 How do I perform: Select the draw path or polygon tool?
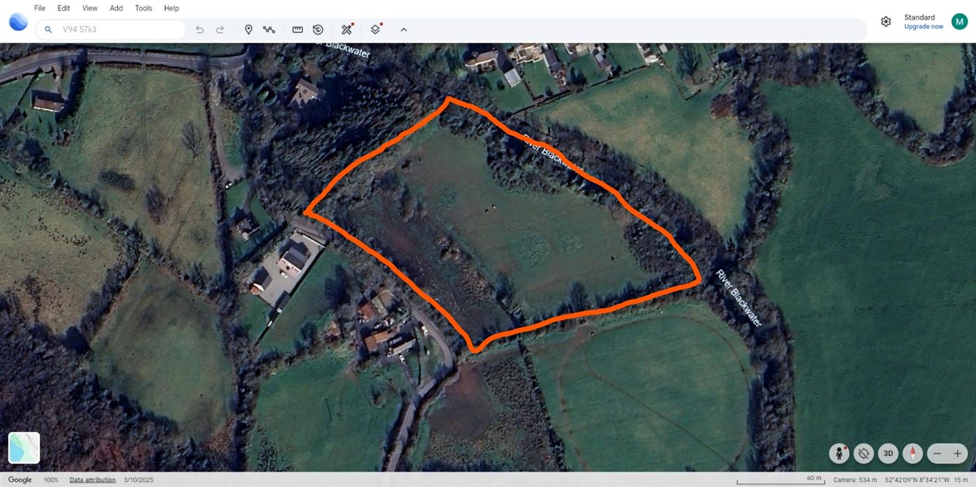coord(269,29)
